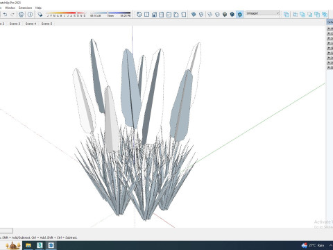This screenshot has height=250, width=333.
Task: Open the Help menu
Action: tap(38, 8)
